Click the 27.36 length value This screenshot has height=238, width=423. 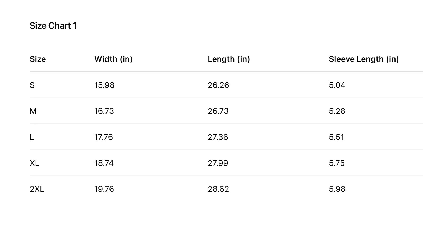click(x=218, y=137)
